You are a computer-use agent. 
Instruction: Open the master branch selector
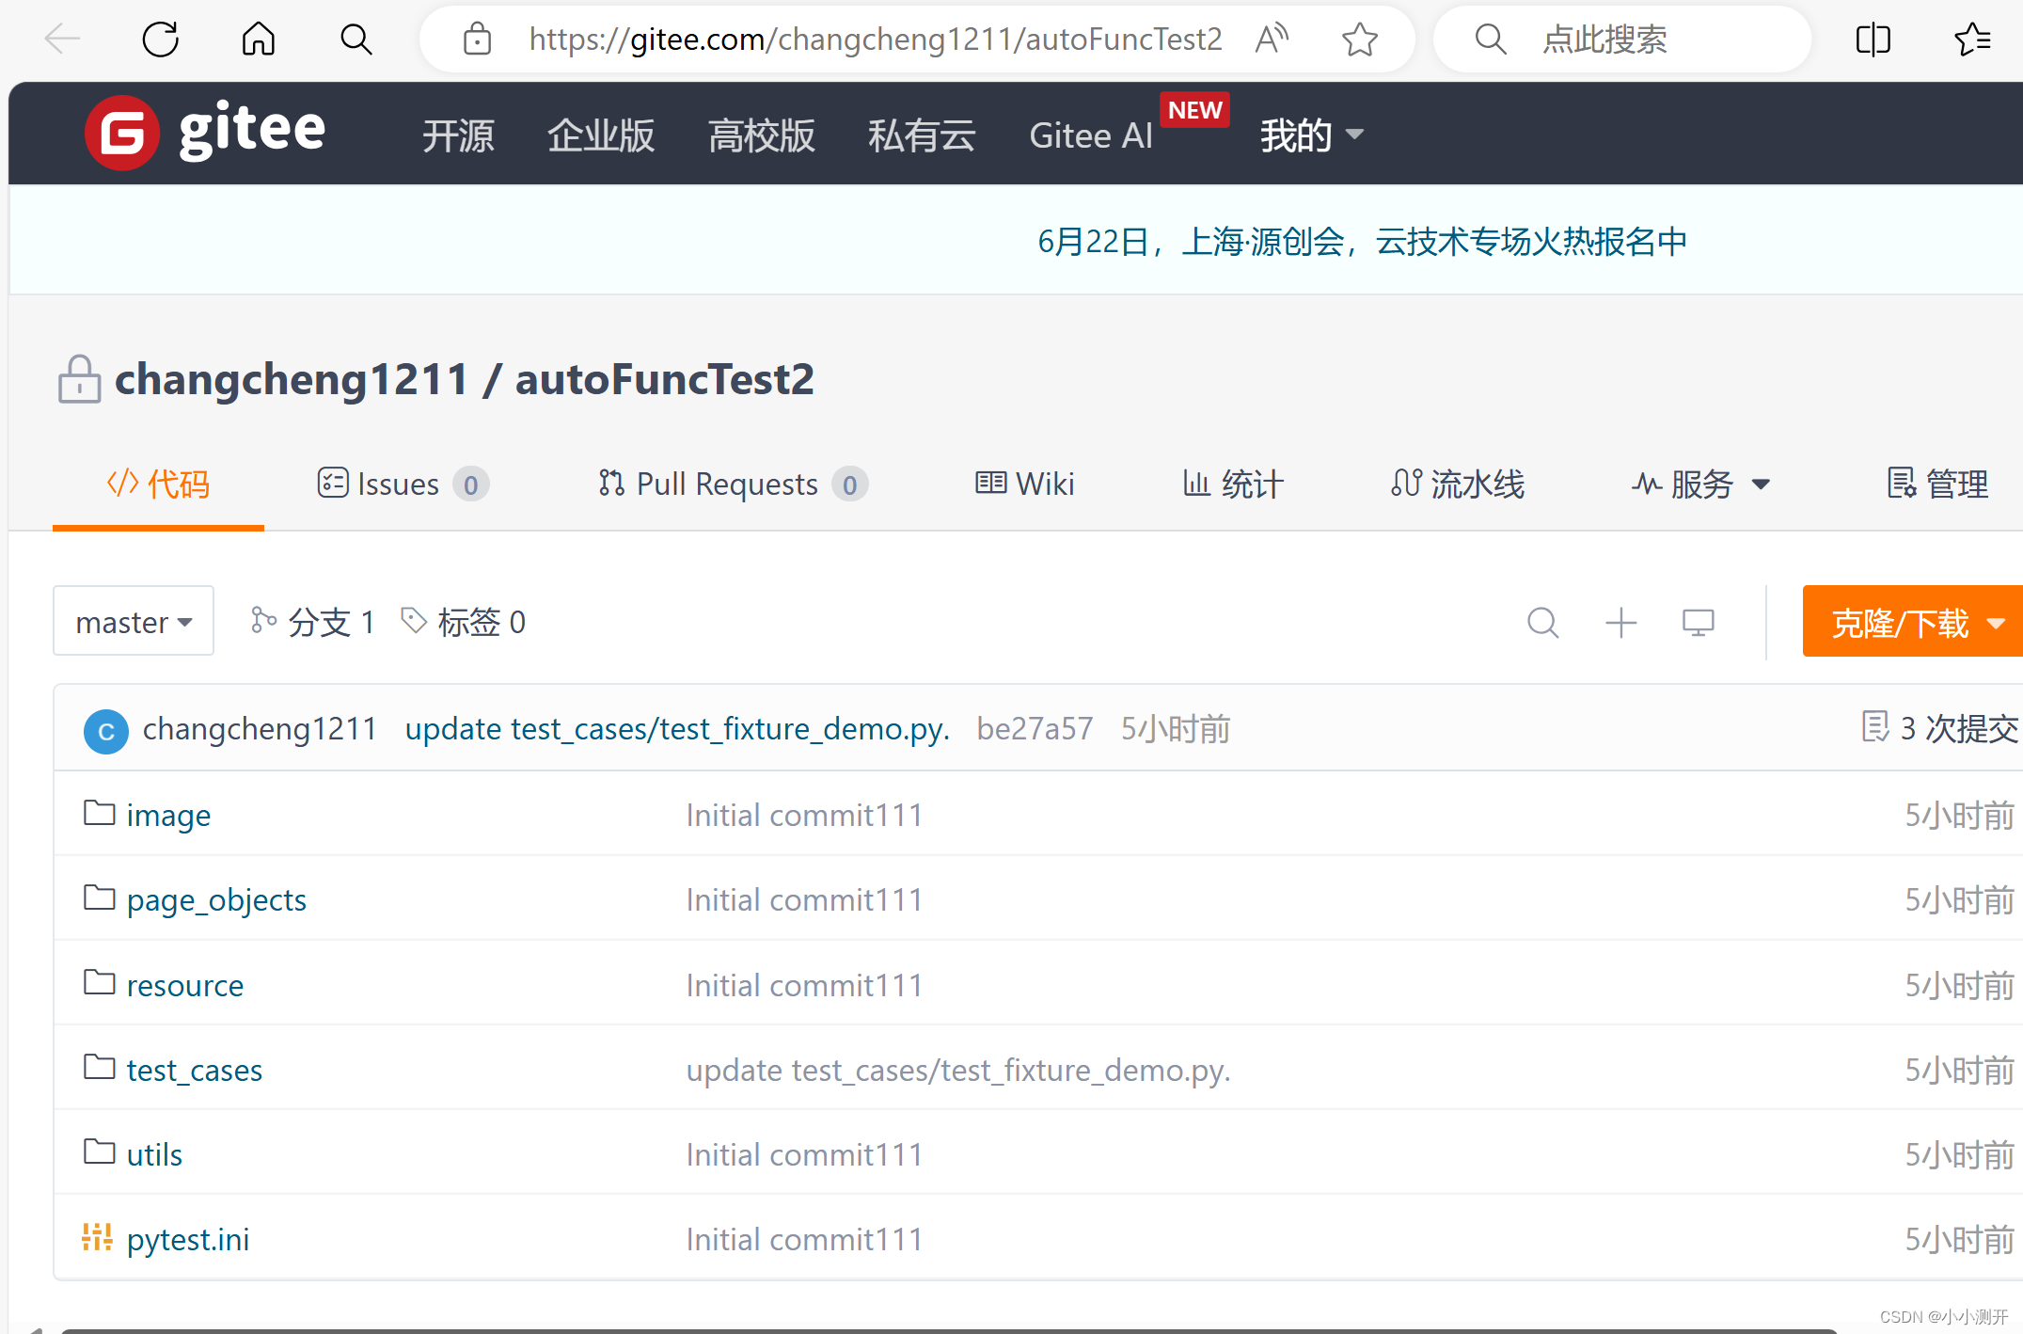(x=134, y=621)
